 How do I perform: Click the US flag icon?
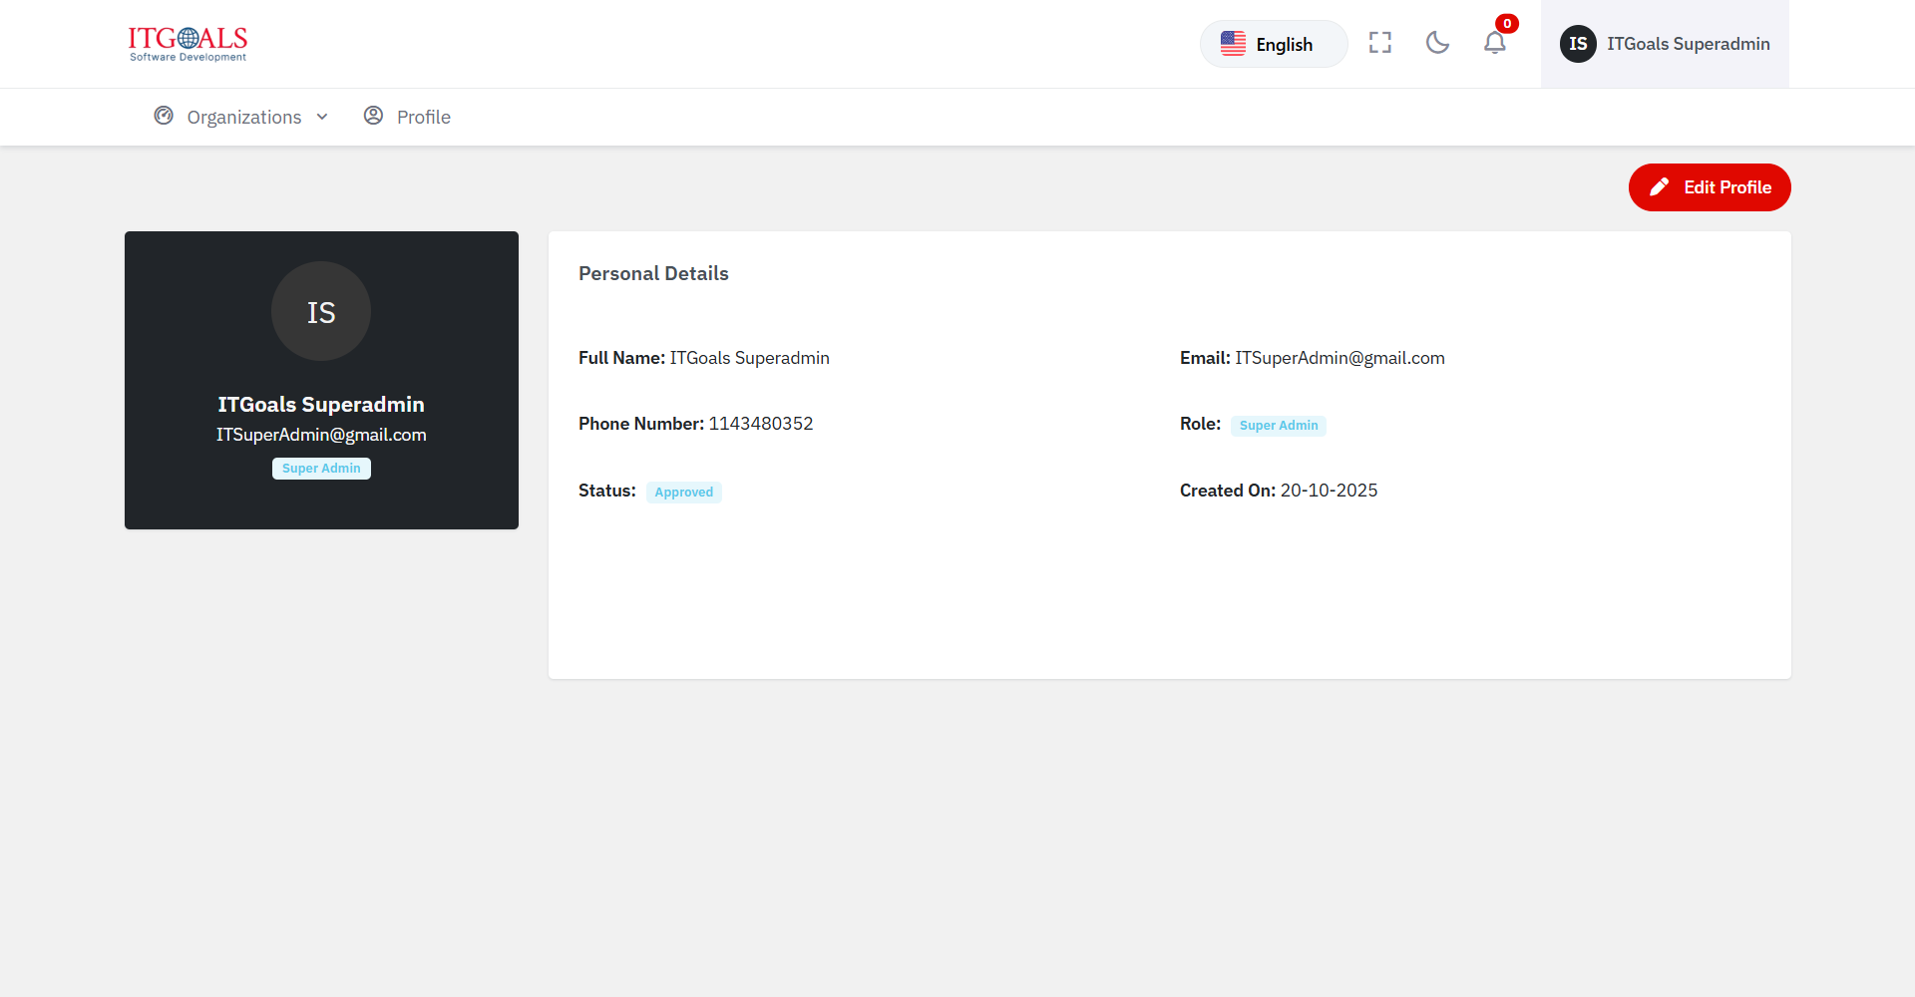pos(1233,44)
